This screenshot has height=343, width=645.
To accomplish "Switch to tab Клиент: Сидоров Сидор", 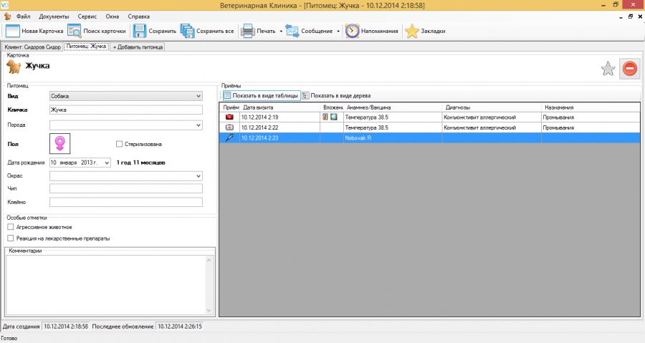I will click(x=32, y=47).
